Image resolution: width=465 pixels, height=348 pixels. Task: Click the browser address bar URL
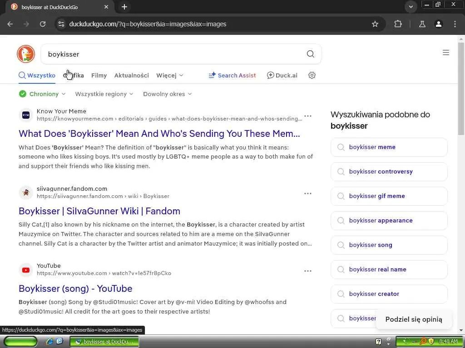pos(148,24)
